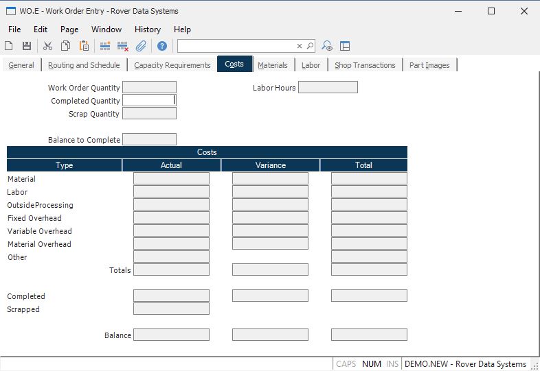This screenshot has height=371, width=540.
Task: Click the Save disk icon
Action: coord(27,46)
